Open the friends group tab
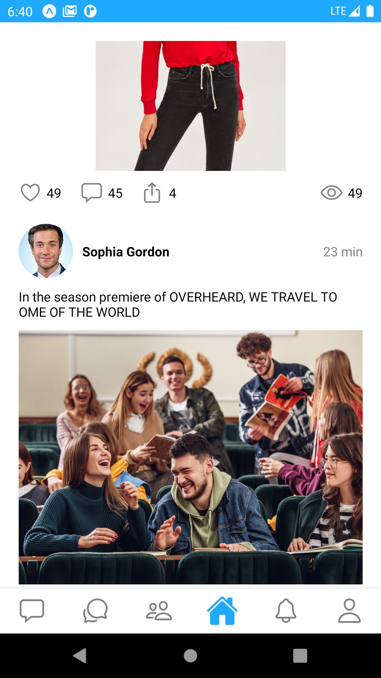The width and height of the screenshot is (381, 678). (159, 611)
